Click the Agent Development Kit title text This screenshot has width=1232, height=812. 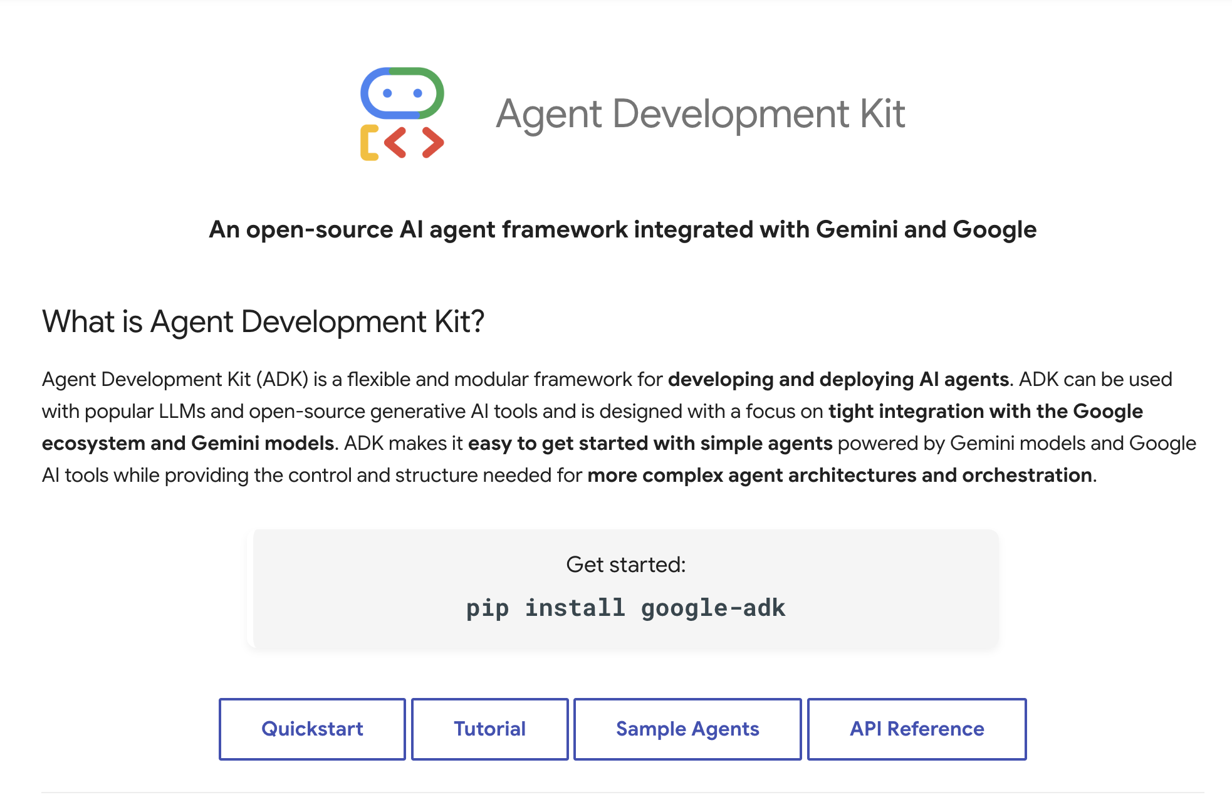pos(700,114)
